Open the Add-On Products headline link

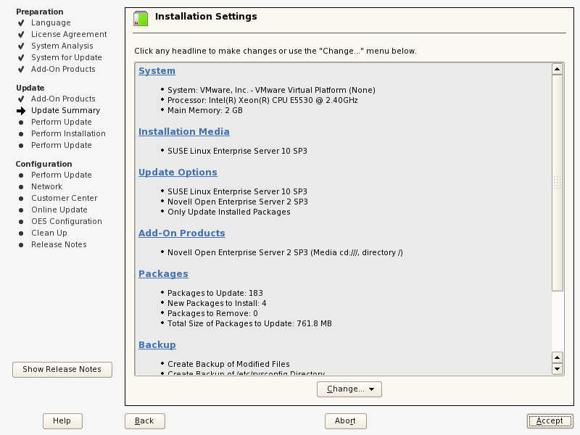182,233
